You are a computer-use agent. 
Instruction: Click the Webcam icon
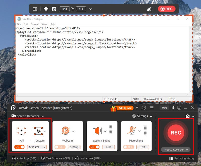click(x=66, y=131)
